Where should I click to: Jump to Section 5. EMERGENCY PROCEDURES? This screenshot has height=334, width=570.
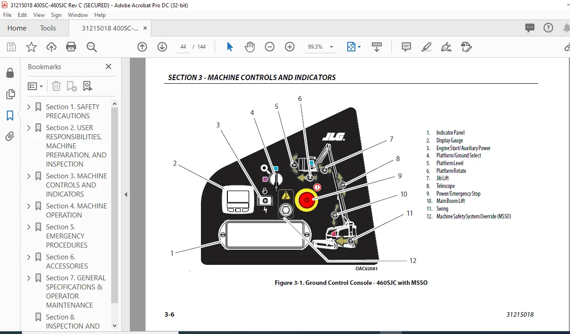pos(67,236)
